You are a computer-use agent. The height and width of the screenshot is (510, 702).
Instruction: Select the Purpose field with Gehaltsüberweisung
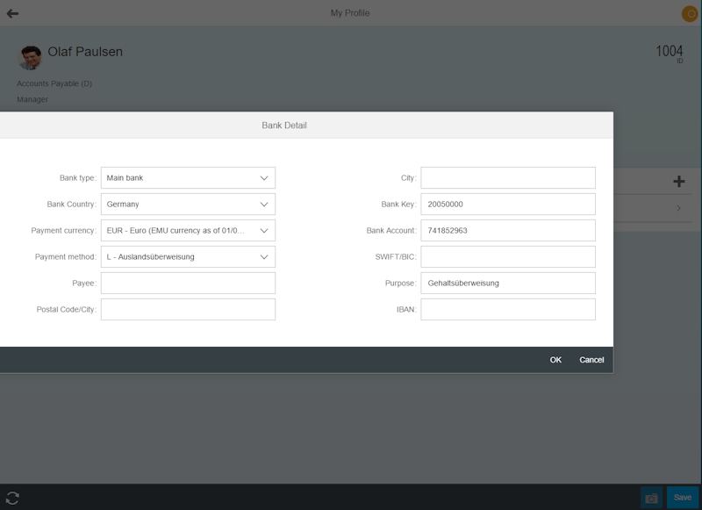[x=507, y=283]
